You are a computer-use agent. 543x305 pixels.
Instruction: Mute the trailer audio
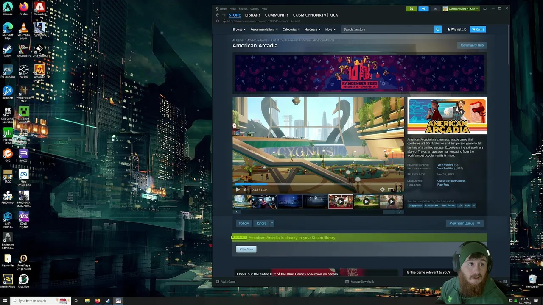coord(245,189)
